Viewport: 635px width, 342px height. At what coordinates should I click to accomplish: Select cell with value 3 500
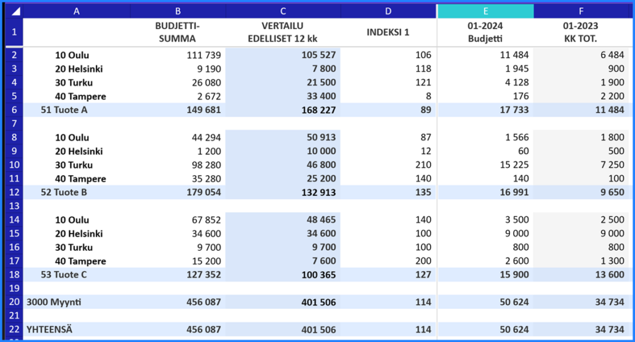(485, 220)
